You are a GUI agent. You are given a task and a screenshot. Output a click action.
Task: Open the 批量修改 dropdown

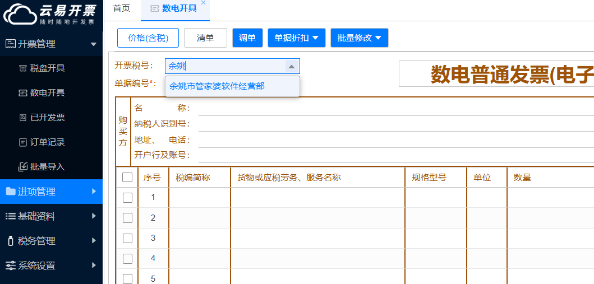pyautogui.click(x=360, y=38)
